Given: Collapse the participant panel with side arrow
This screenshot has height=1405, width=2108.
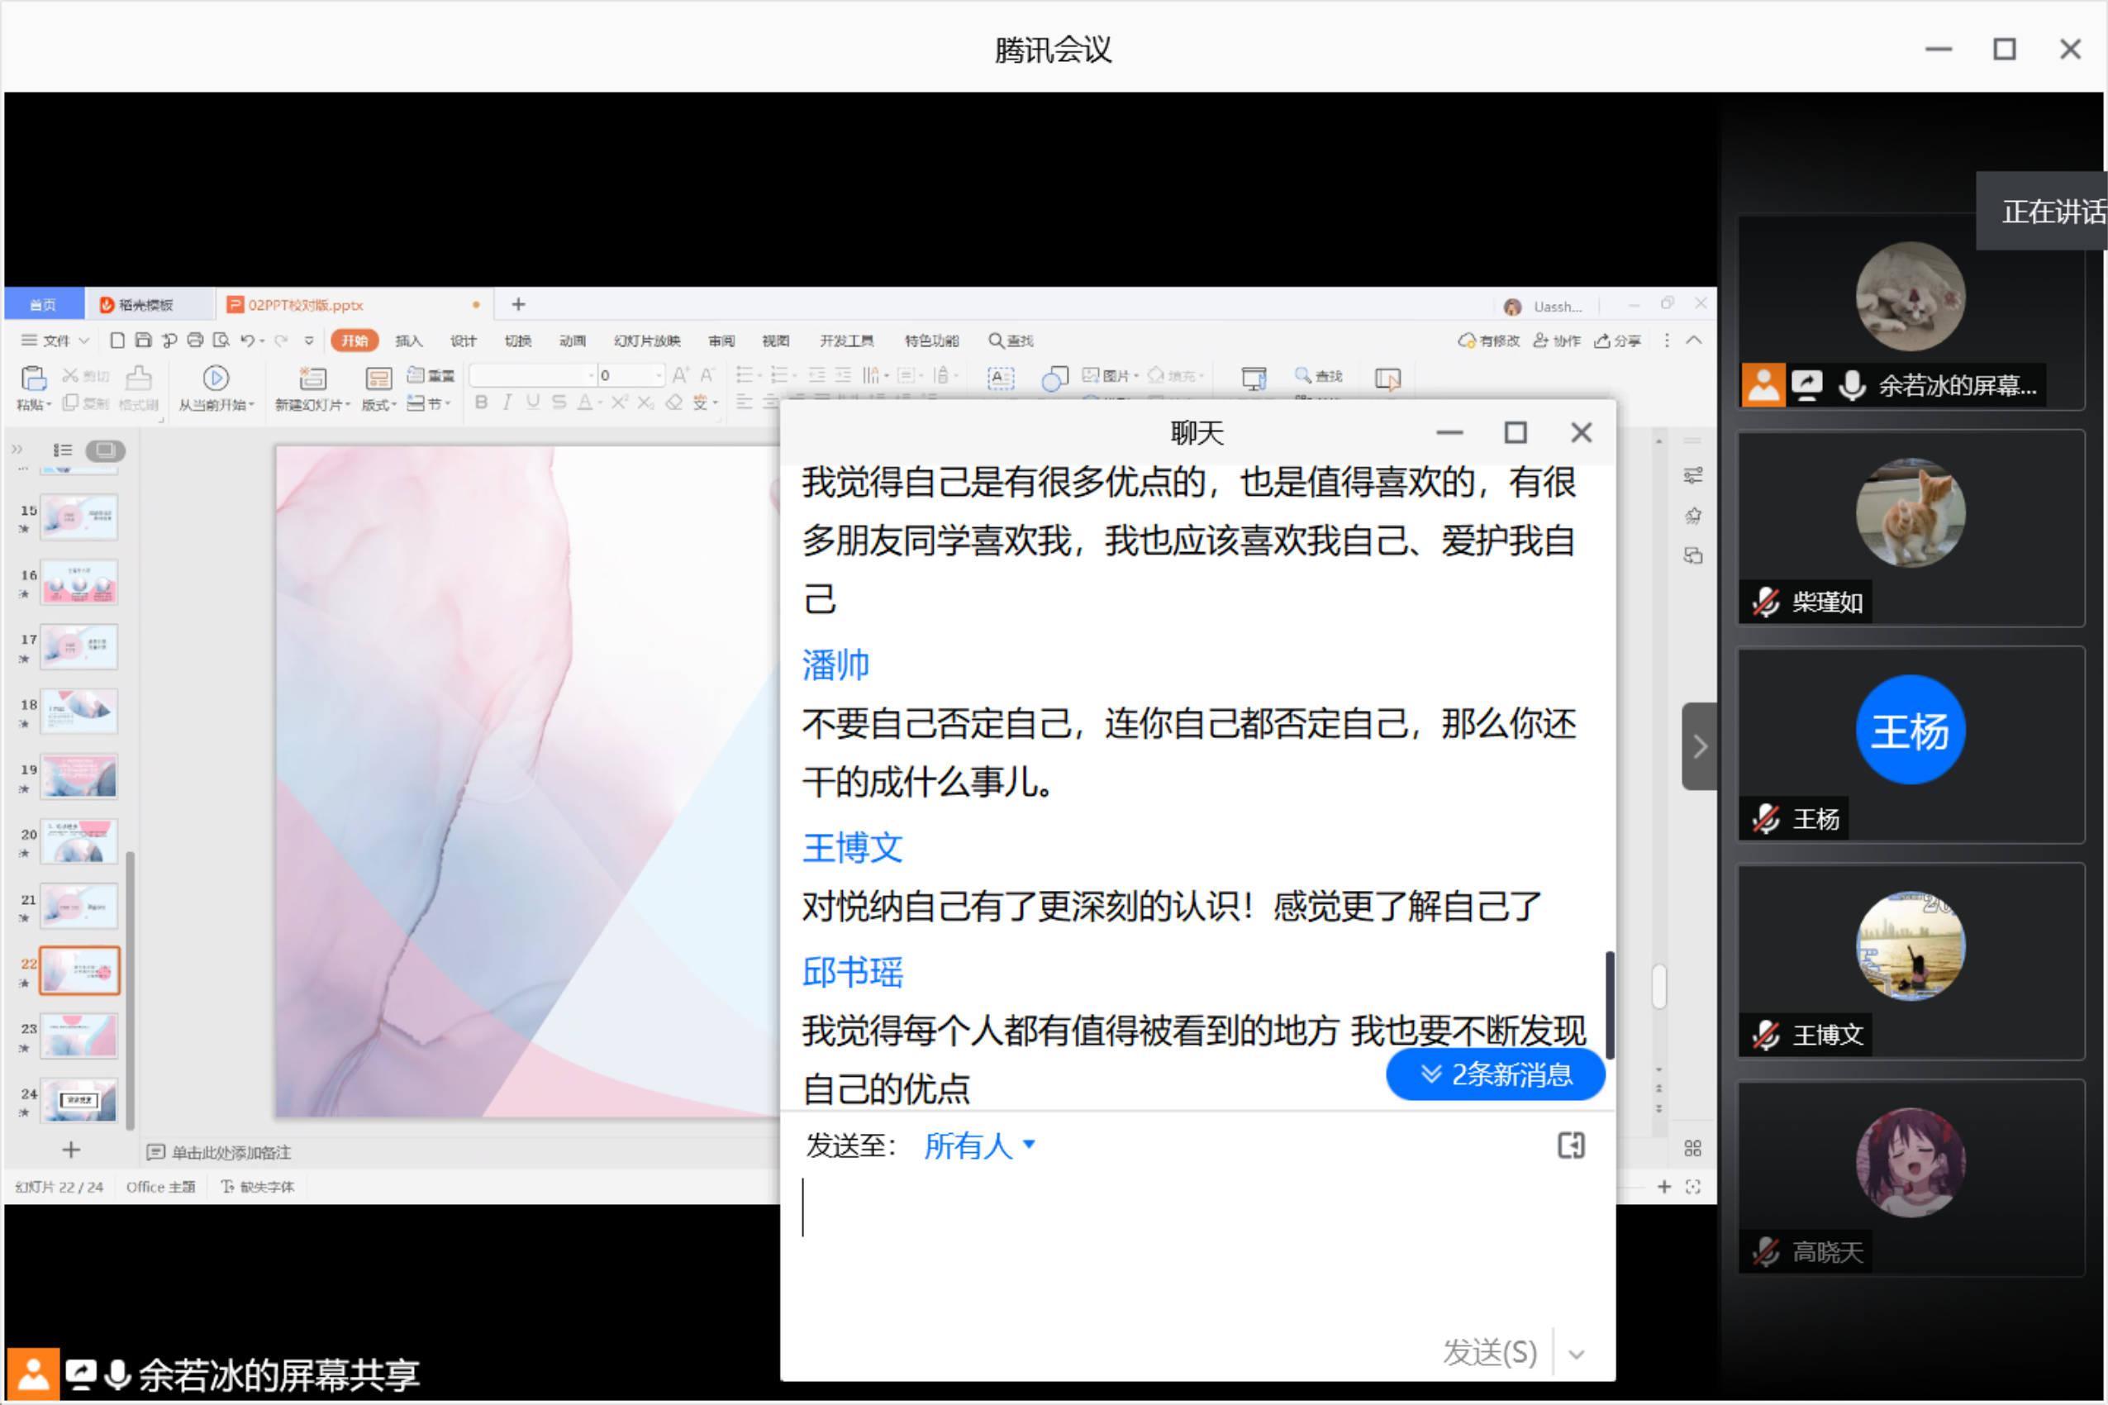Looking at the screenshot, I should pos(1699,746).
